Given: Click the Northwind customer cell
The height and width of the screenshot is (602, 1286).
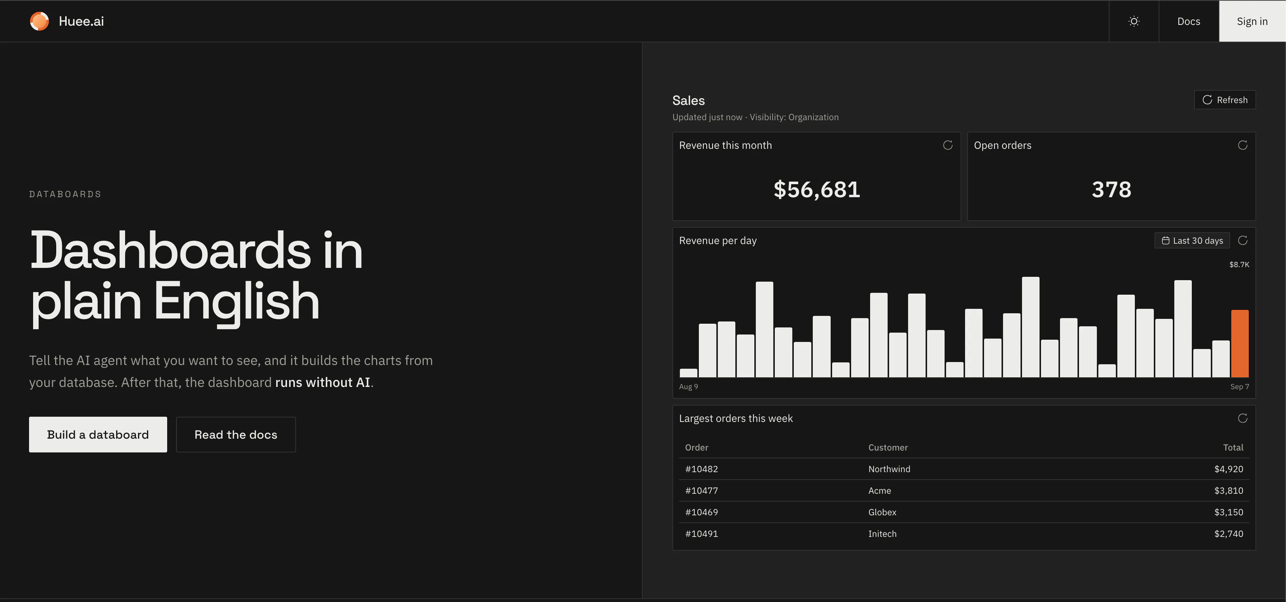Looking at the screenshot, I should click(x=889, y=469).
